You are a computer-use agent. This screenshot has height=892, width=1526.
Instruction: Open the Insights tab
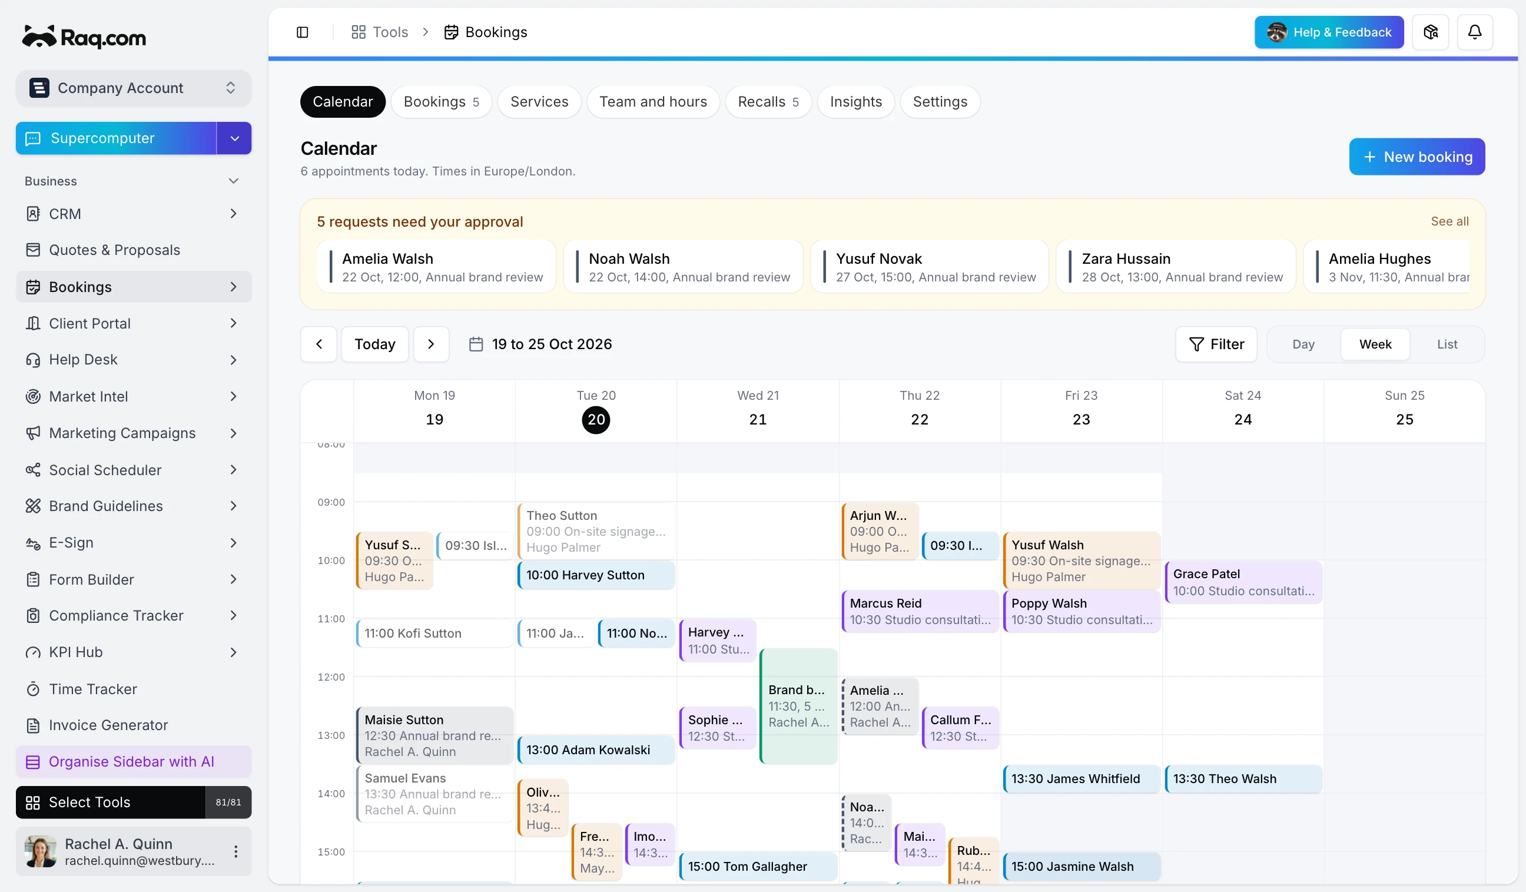[855, 102]
